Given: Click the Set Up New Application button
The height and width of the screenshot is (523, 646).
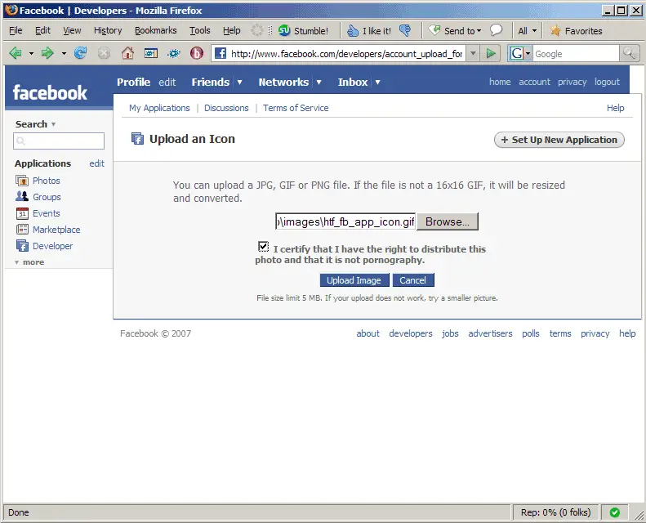Looking at the screenshot, I should pos(559,140).
